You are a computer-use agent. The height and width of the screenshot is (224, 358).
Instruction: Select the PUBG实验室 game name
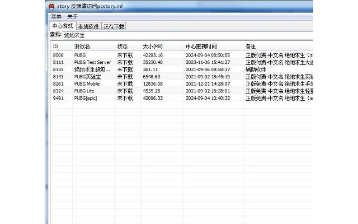click(x=87, y=77)
